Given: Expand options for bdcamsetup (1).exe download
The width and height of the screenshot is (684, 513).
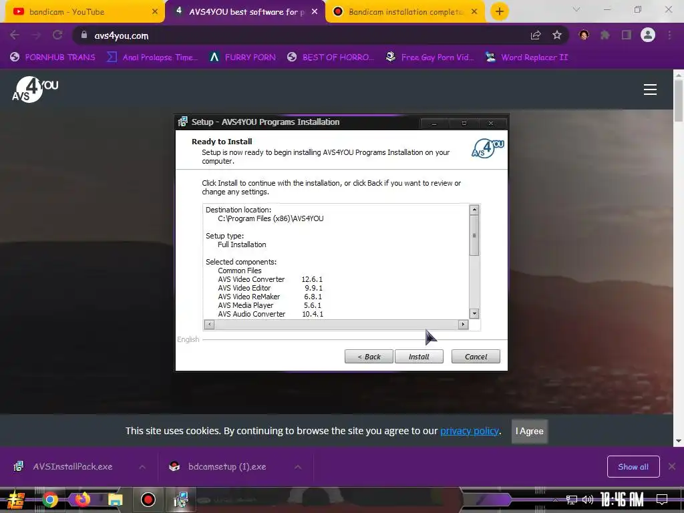Looking at the screenshot, I should 298,467.
